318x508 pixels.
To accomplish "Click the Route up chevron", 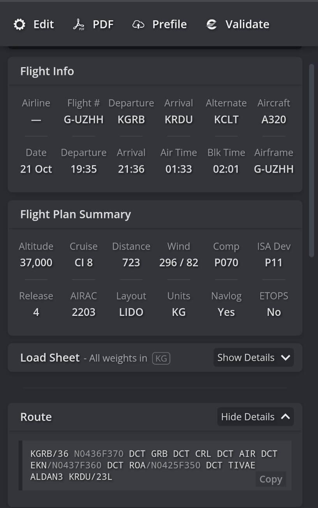I will 285,417.
